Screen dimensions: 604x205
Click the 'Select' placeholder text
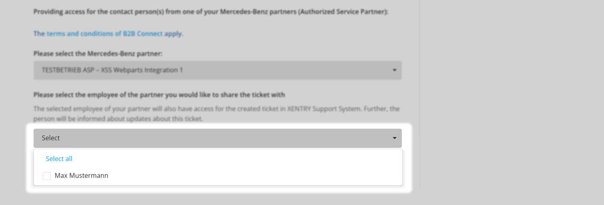coord(51,138)
